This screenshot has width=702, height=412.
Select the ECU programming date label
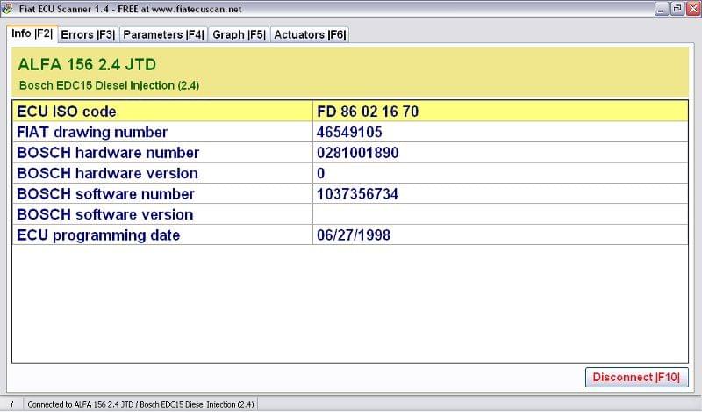pyautogui.click(x=98, y=235)
